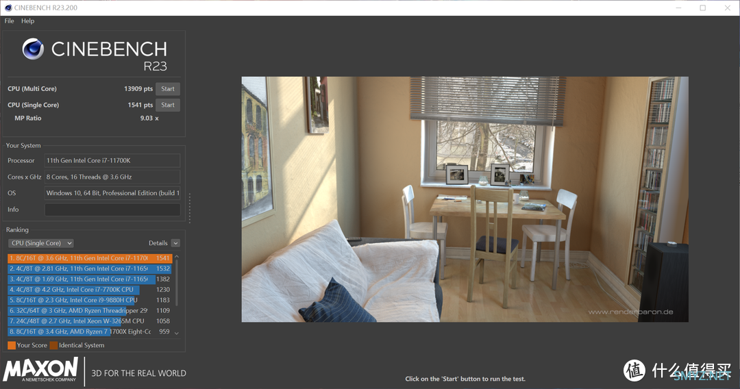Select ranking row Core i7-7700K CPU
Viewport: 740px width, 389px height.
coord(90,290)
